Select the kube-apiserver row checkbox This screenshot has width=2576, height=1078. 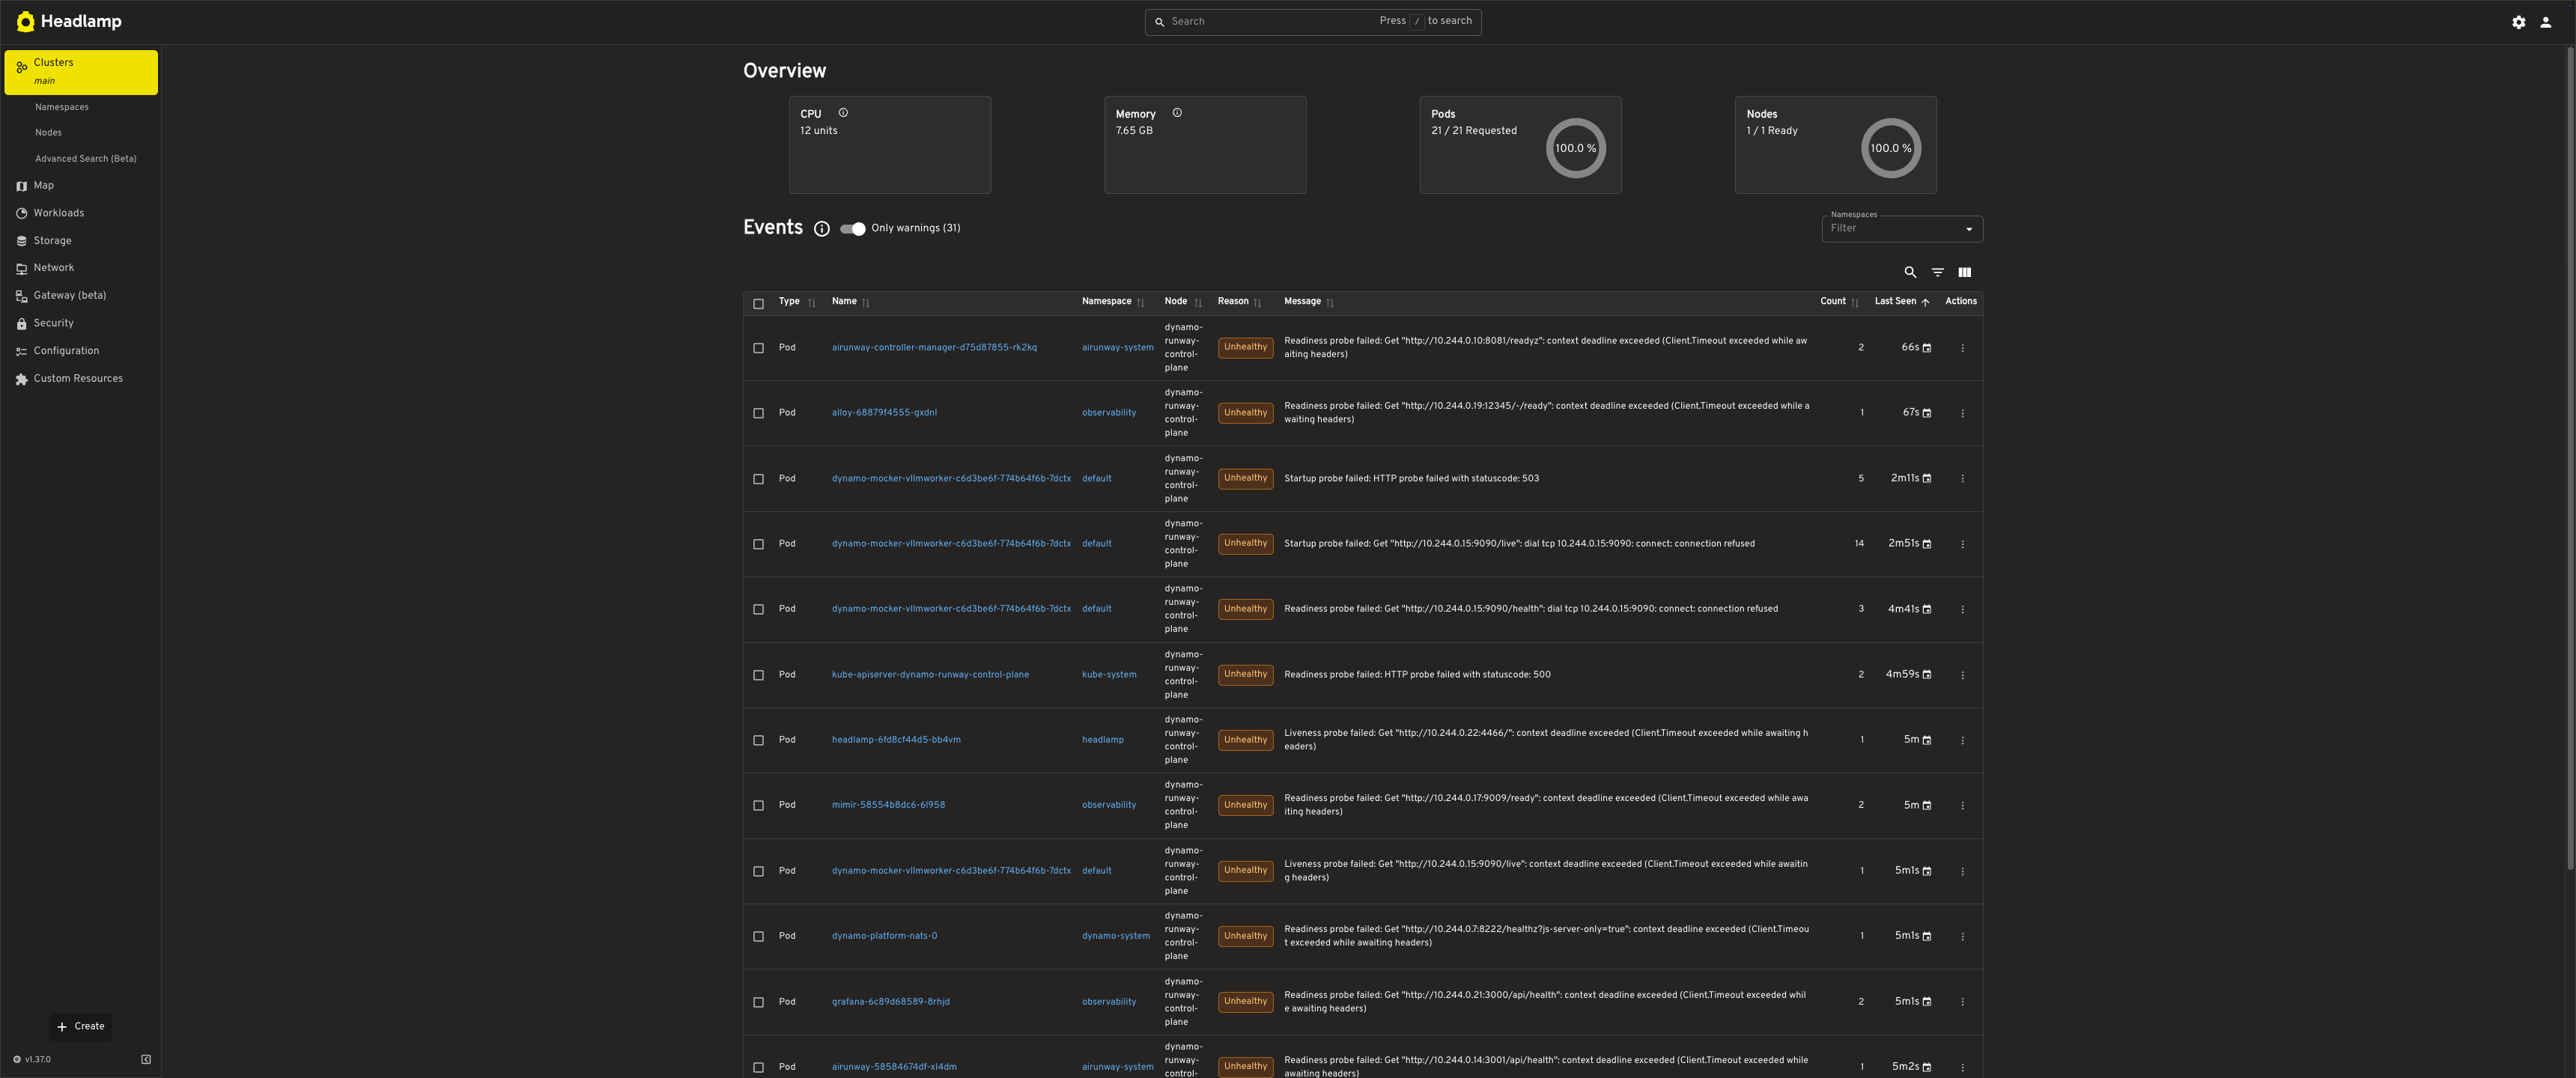(x=758, y=675)
